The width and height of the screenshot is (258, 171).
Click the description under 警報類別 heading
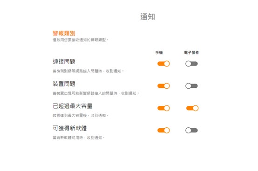[x=81, y=40]
